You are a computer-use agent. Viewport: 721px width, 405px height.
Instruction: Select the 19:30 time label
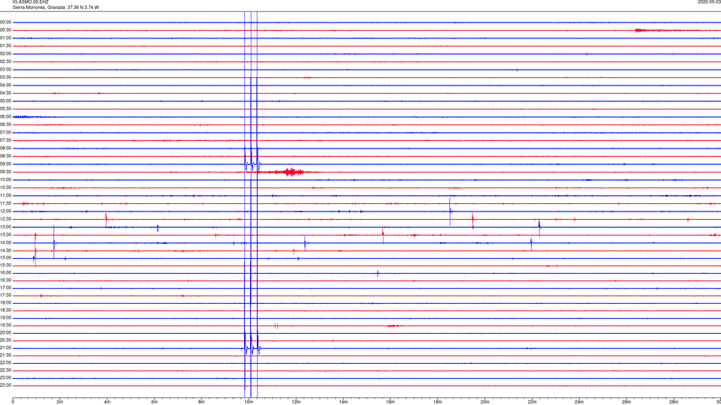[6, 325]
